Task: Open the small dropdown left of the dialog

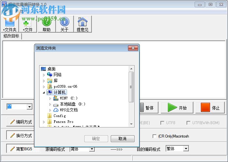Action: click(x=29, y=107)
